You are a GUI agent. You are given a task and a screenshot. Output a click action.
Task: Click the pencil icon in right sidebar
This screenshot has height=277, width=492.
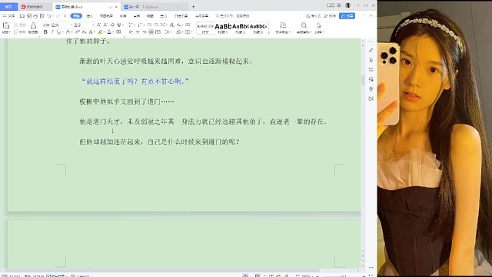click(x=371, y=50)
